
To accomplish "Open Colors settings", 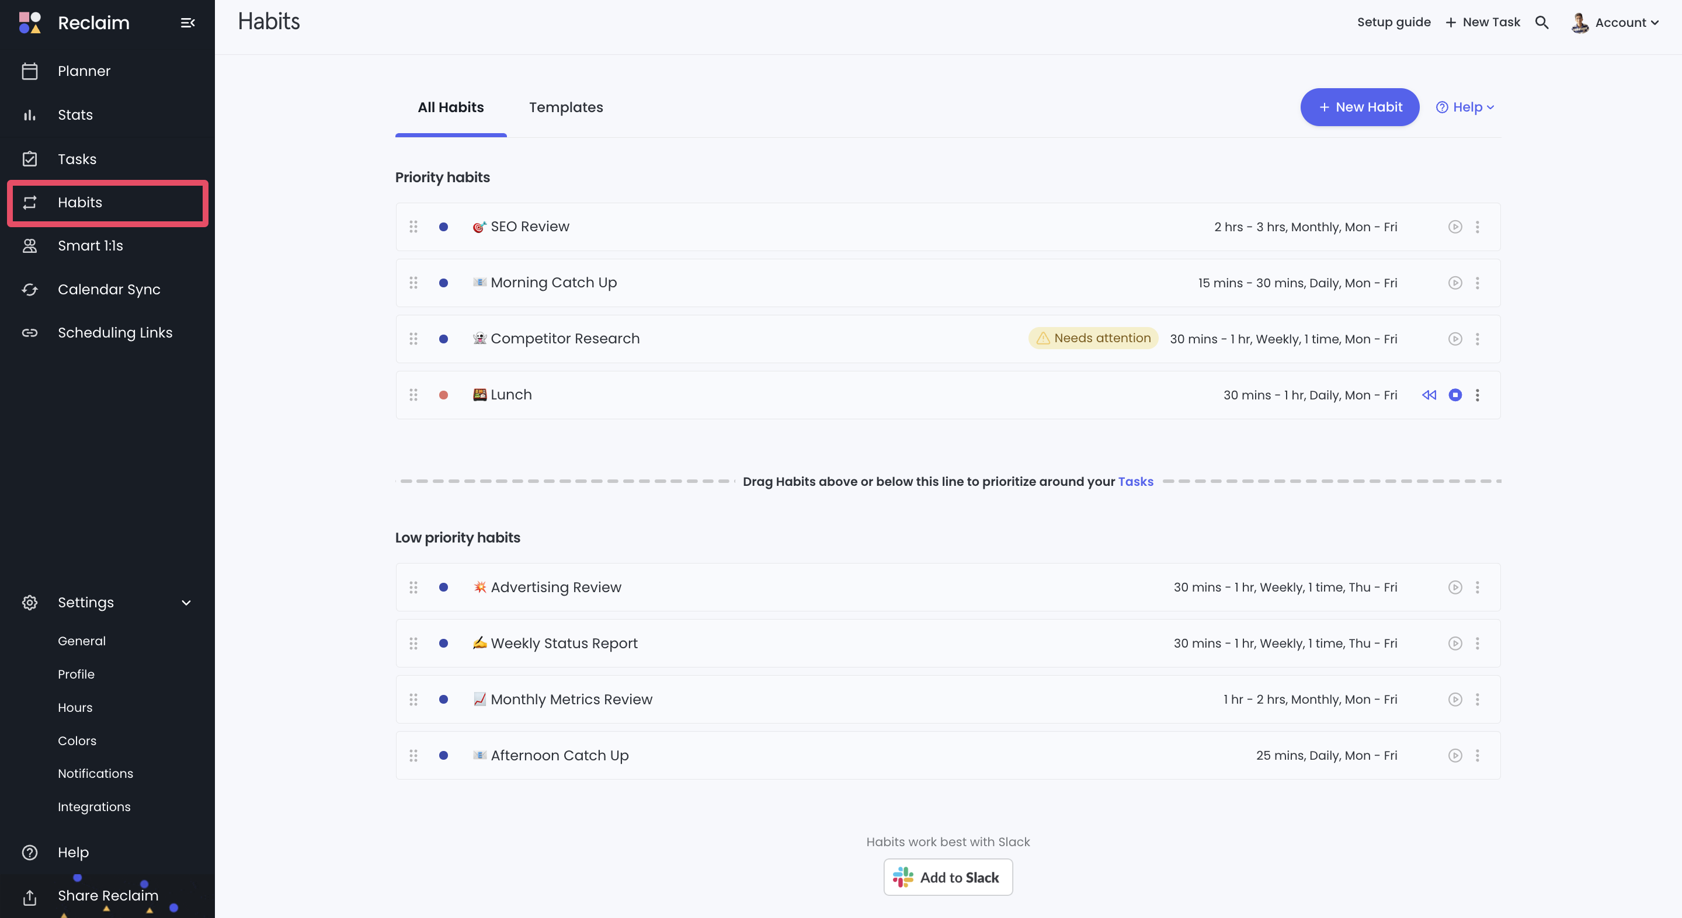I will point(77,740).
